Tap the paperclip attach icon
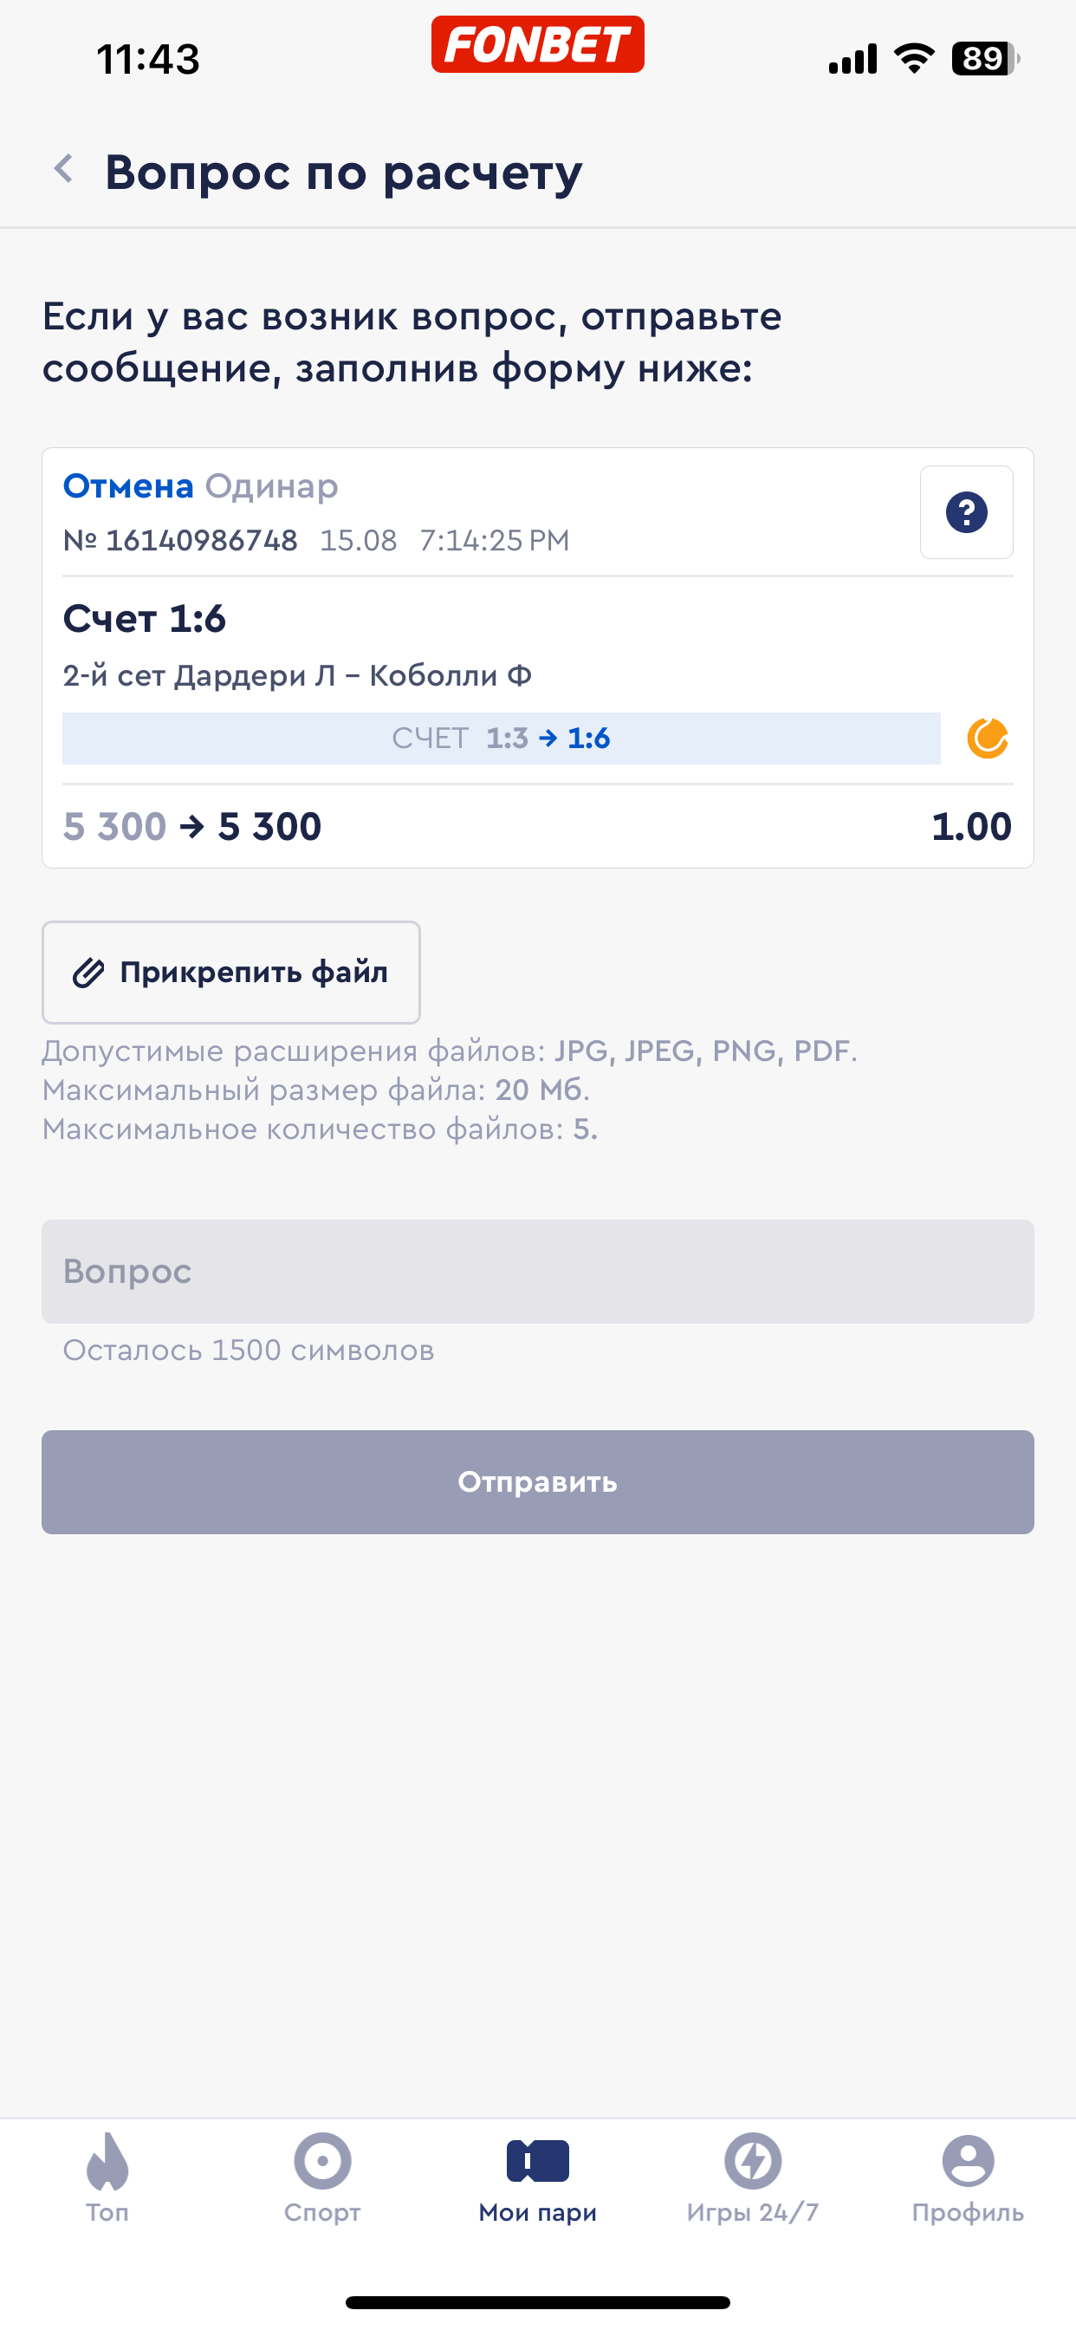The image size is (1076, 2330). click(88, 973)
